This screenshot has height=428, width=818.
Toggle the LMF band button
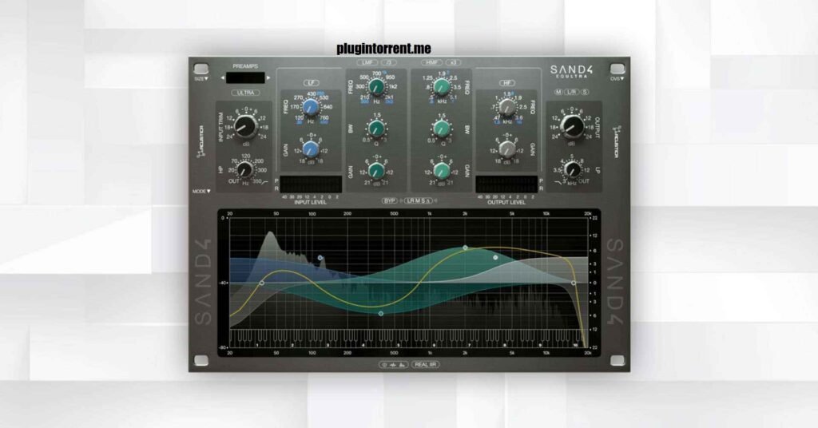[367, 62]
